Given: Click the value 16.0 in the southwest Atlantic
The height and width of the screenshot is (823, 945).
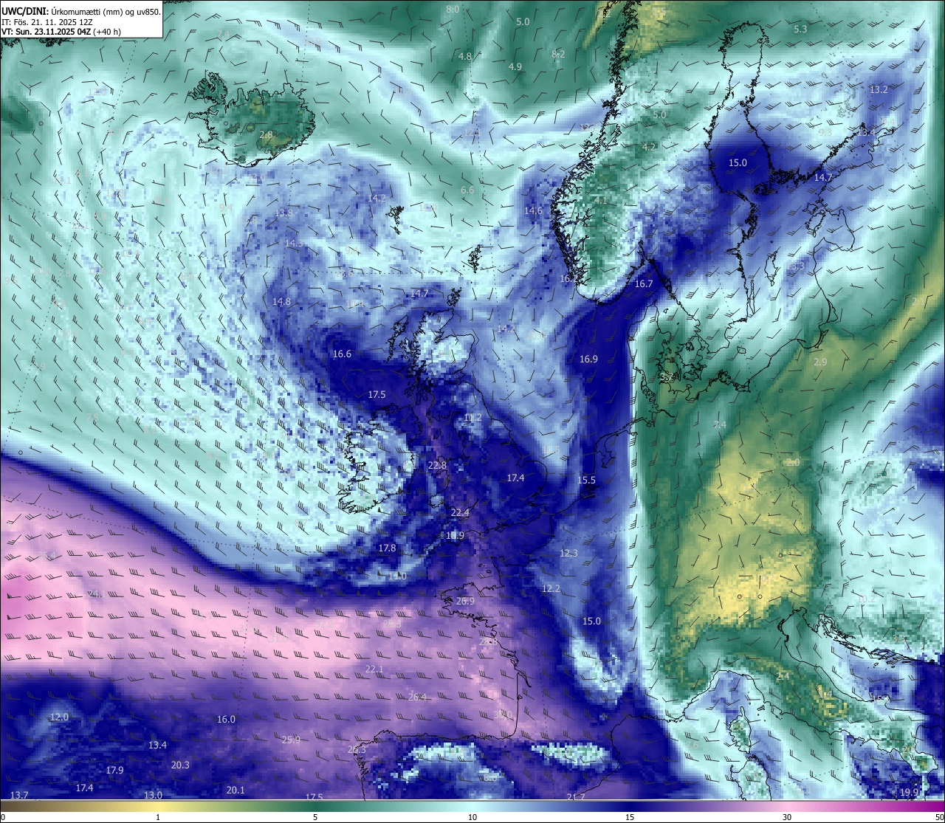Looking at the screenshot, I should coord(226,720).
